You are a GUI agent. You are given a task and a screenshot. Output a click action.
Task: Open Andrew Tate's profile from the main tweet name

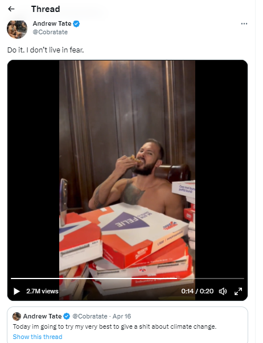pos(52,23)
